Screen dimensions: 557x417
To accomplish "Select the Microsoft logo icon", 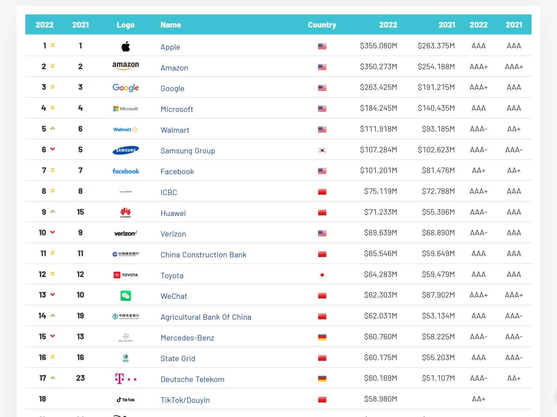I will pyautogui.click(x=125, y=108).
